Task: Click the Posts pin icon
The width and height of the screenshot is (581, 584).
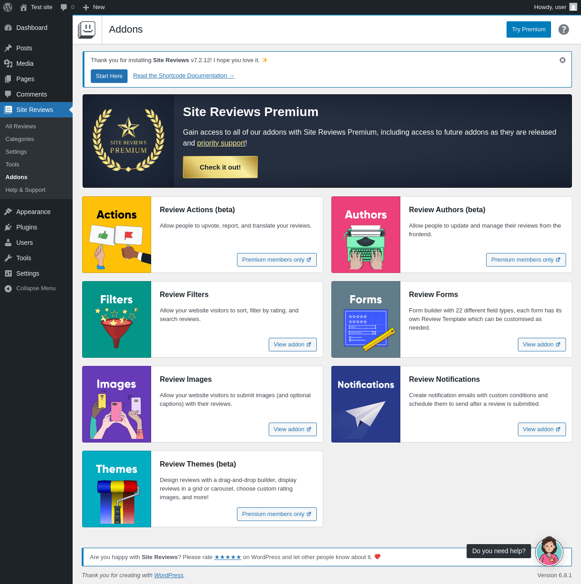Action: pyautogui.click(x=8, y=48)
